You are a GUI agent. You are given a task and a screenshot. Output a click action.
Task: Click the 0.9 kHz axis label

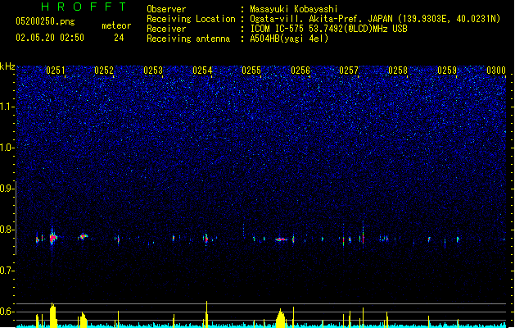coord(7,189)
